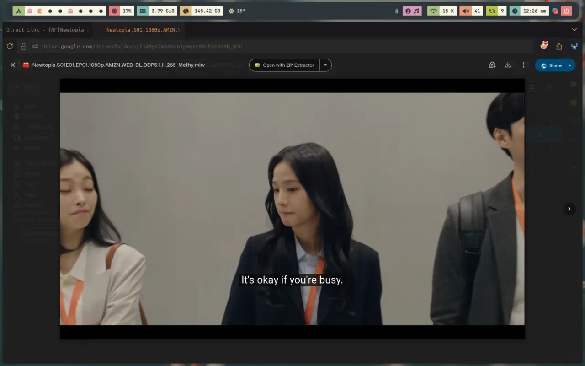Click the system updates icon

point(492,11)
